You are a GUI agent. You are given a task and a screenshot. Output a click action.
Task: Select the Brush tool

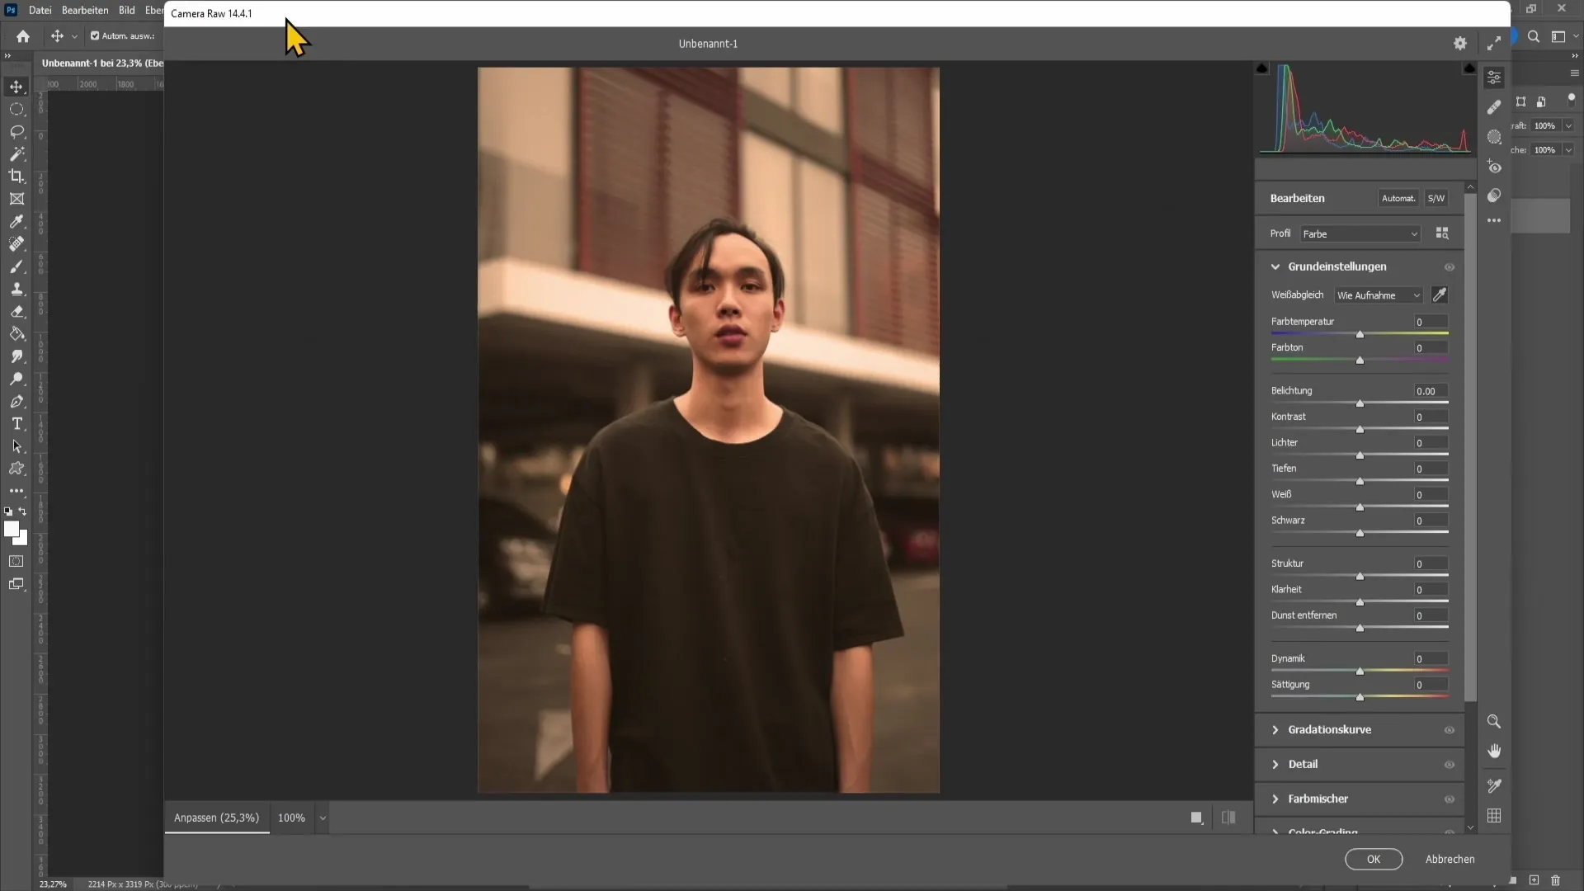point(16,266)
